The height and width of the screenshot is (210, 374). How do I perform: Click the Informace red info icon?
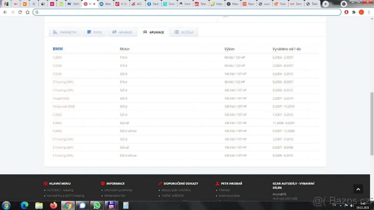103,184
